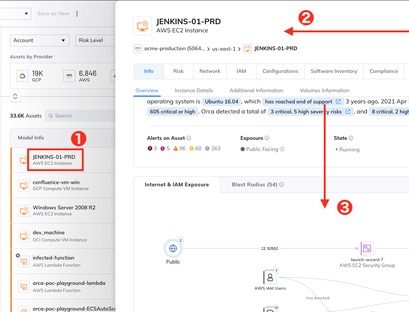Click the Public internet globe node in the graph
This screenshot has width=409, height=312.
pos(173,249)
